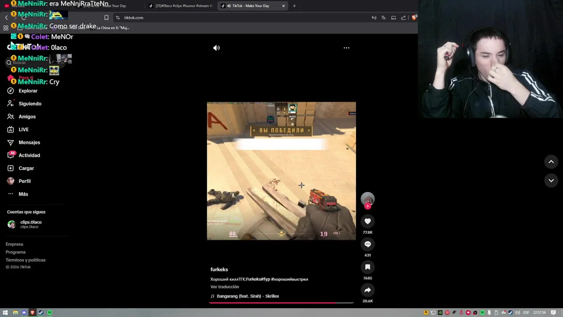The width and height of the screenshot is (563, 317).
Task: Go back with the browser back arrow
Action: (x=6, y=18)
